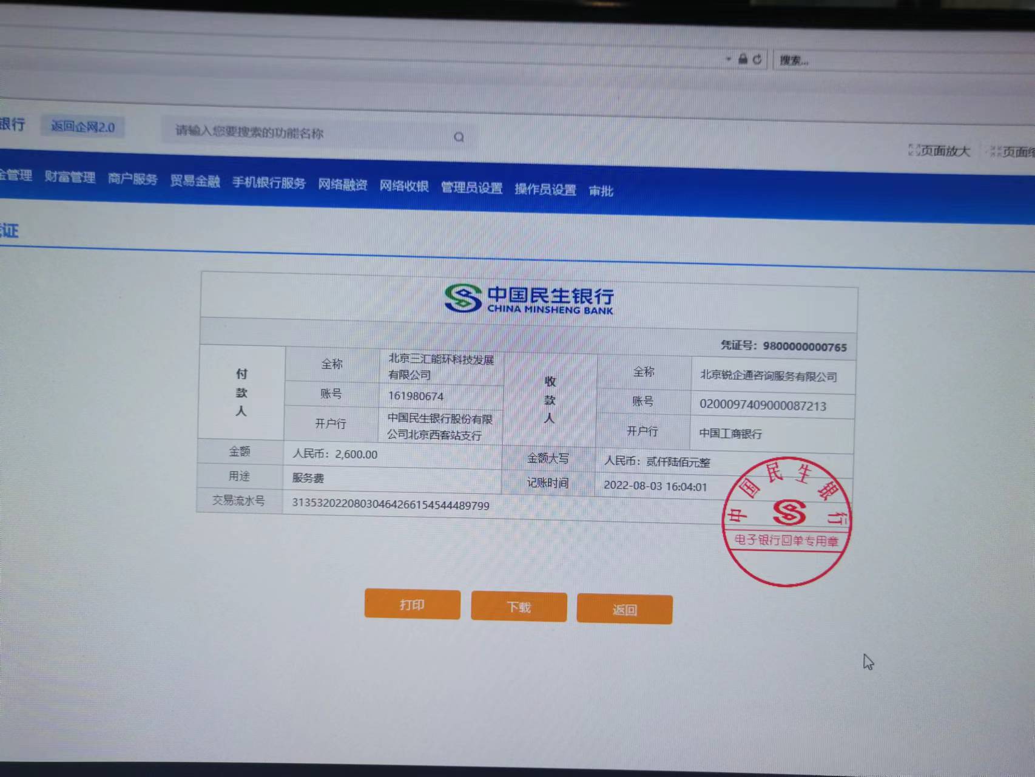Screen dimensions: 1035x777
Task: Click the 返回企网2.0 link
Action: click(83, 127)
